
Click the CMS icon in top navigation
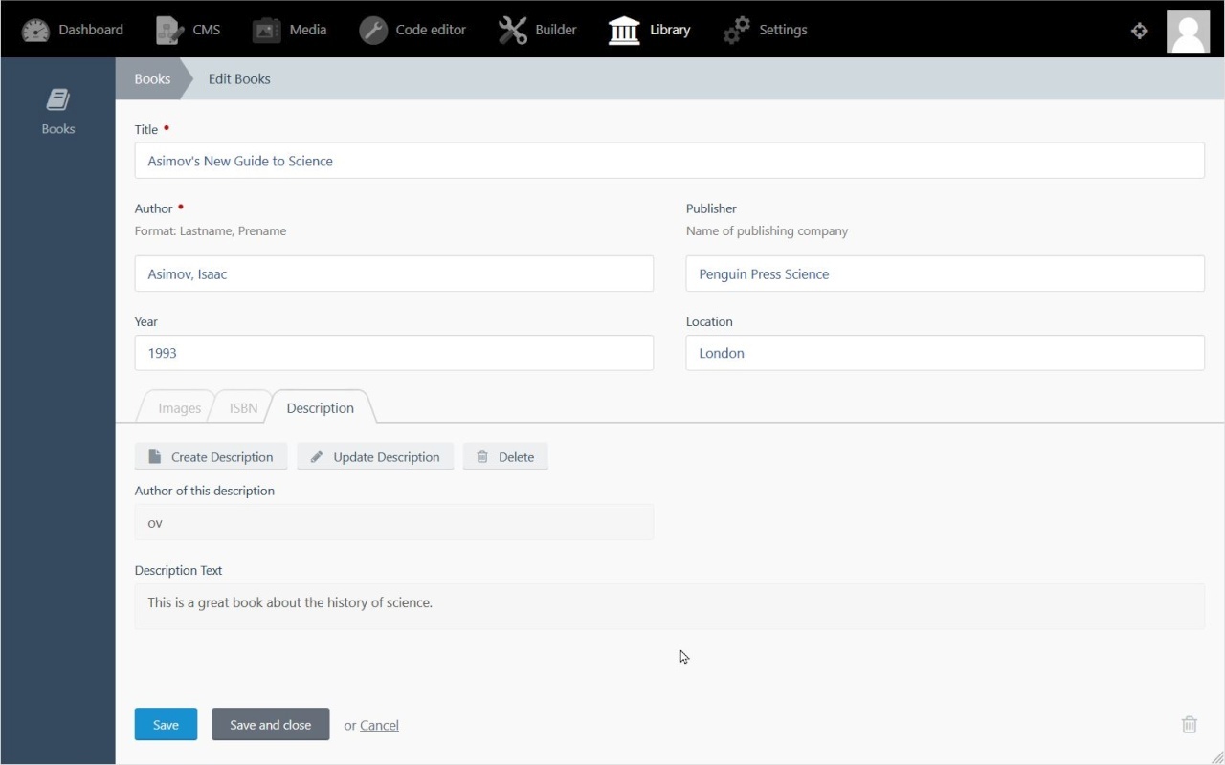pyautogui.click(x=170, y=30)
